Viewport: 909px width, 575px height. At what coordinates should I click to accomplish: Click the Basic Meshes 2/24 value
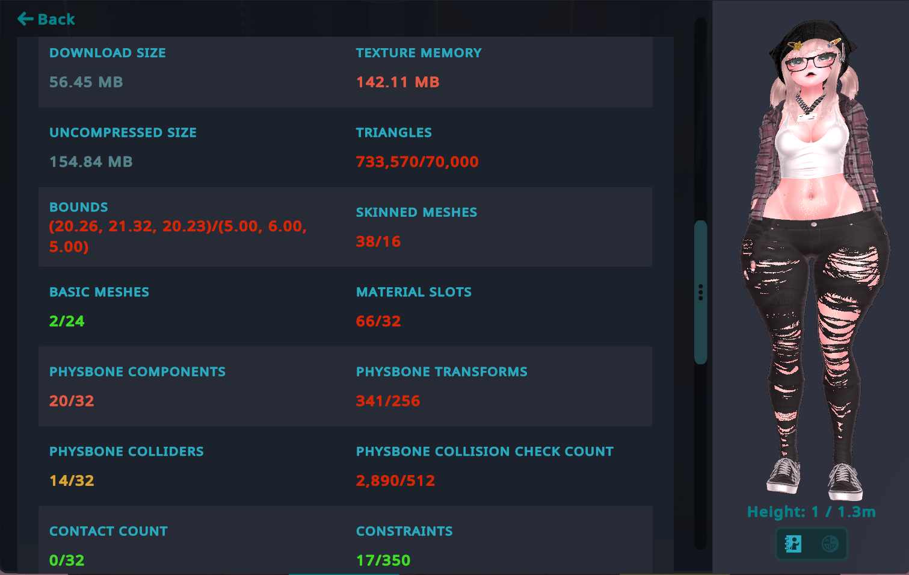pos(67,321)
